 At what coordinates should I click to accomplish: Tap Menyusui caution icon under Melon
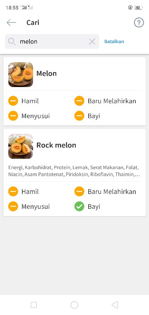(x=13, y=116)
